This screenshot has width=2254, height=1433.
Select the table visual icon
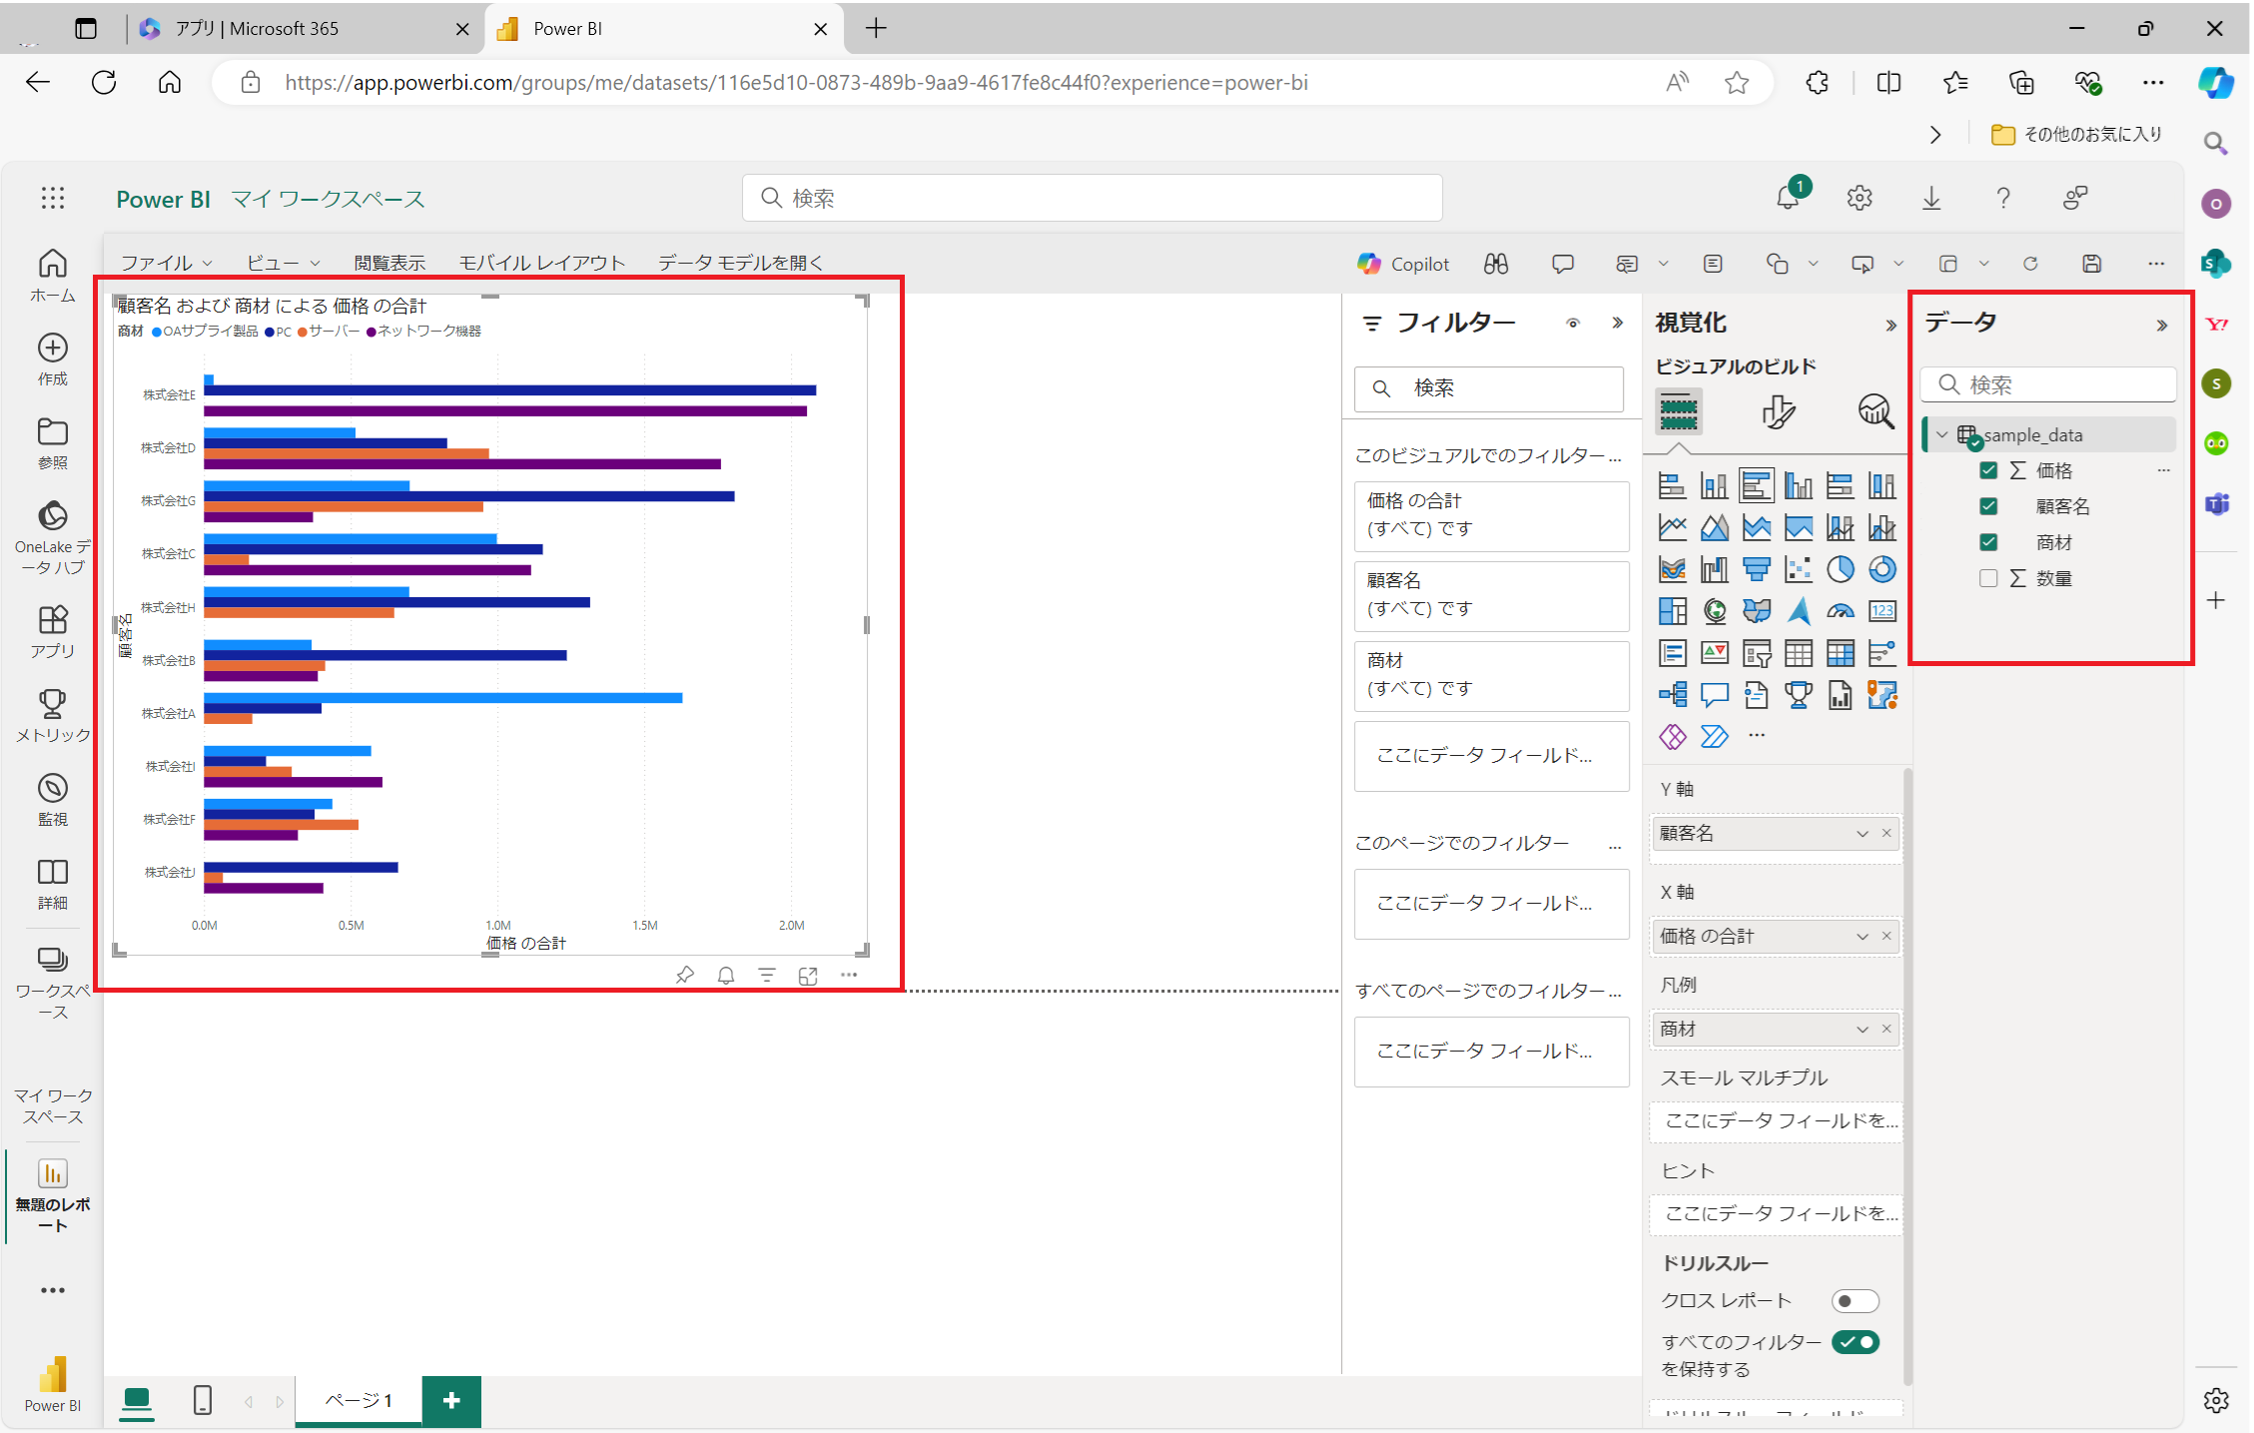point(1798,653)
